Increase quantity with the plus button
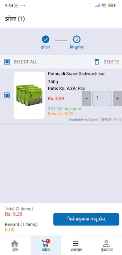The image size is (122, 255). 117,98
